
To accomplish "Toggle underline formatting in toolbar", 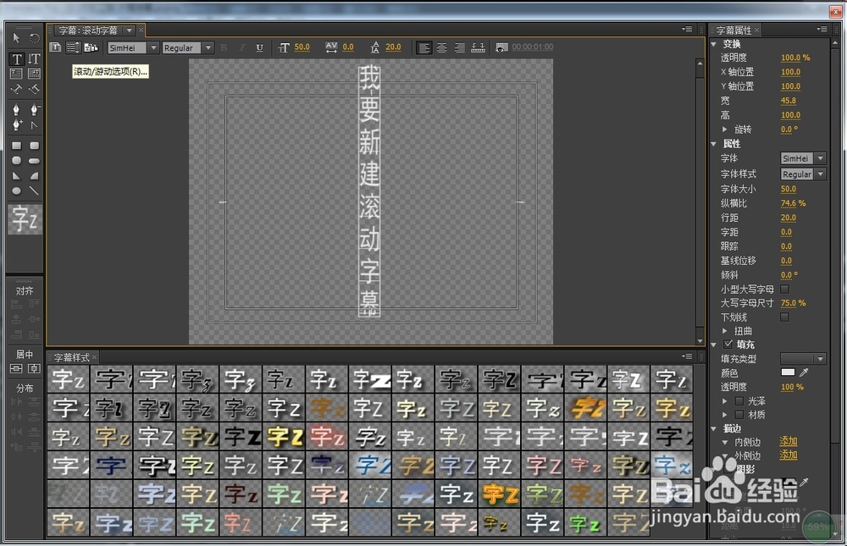I will (x=259, y=47).
